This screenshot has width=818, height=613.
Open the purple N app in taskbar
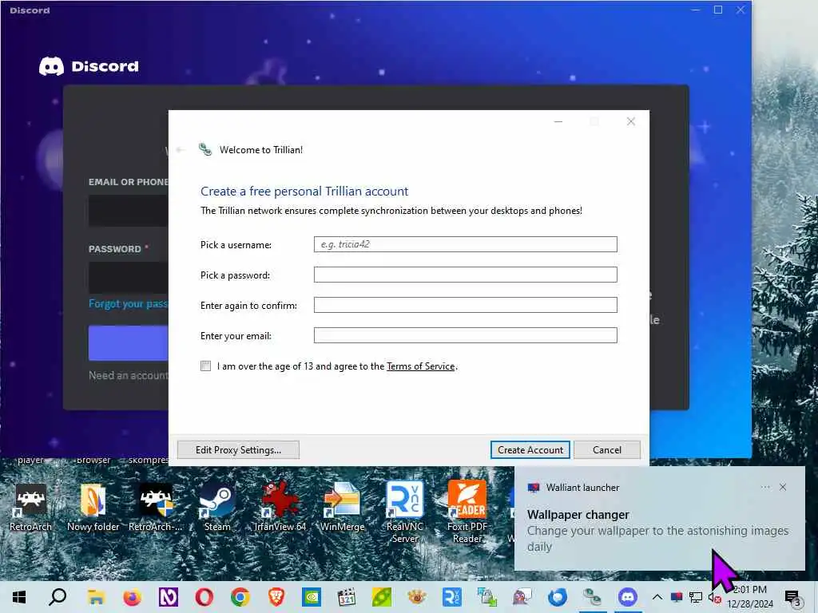click(x=168, y=597)
